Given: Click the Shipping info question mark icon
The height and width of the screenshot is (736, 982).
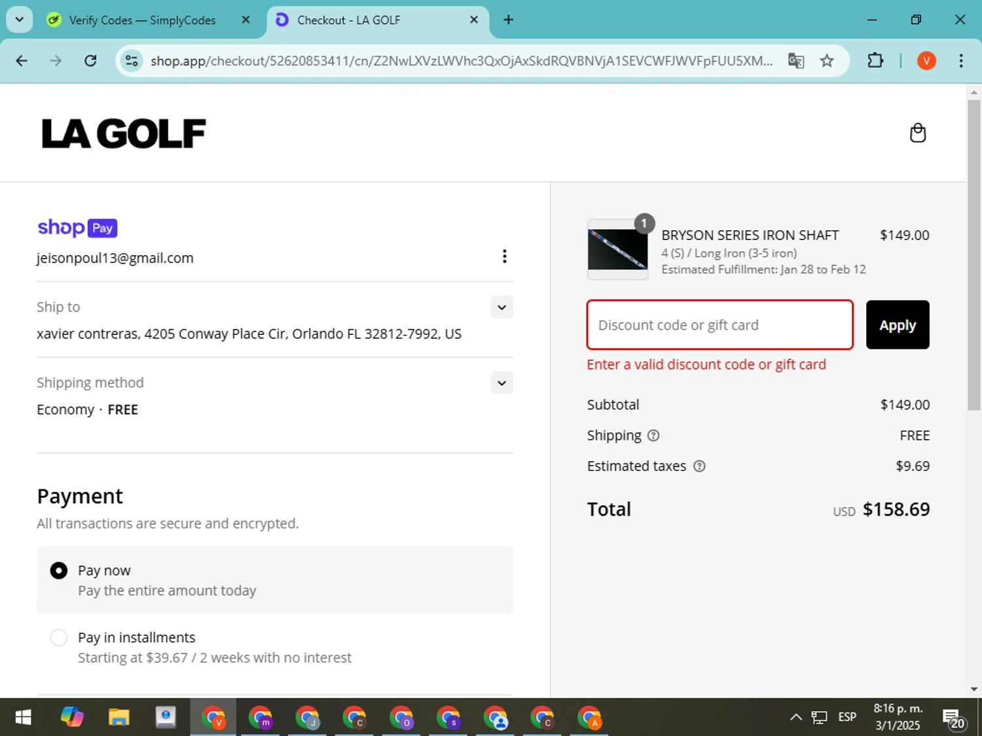Looking at the screenshot, I should [x=653, y=436].
